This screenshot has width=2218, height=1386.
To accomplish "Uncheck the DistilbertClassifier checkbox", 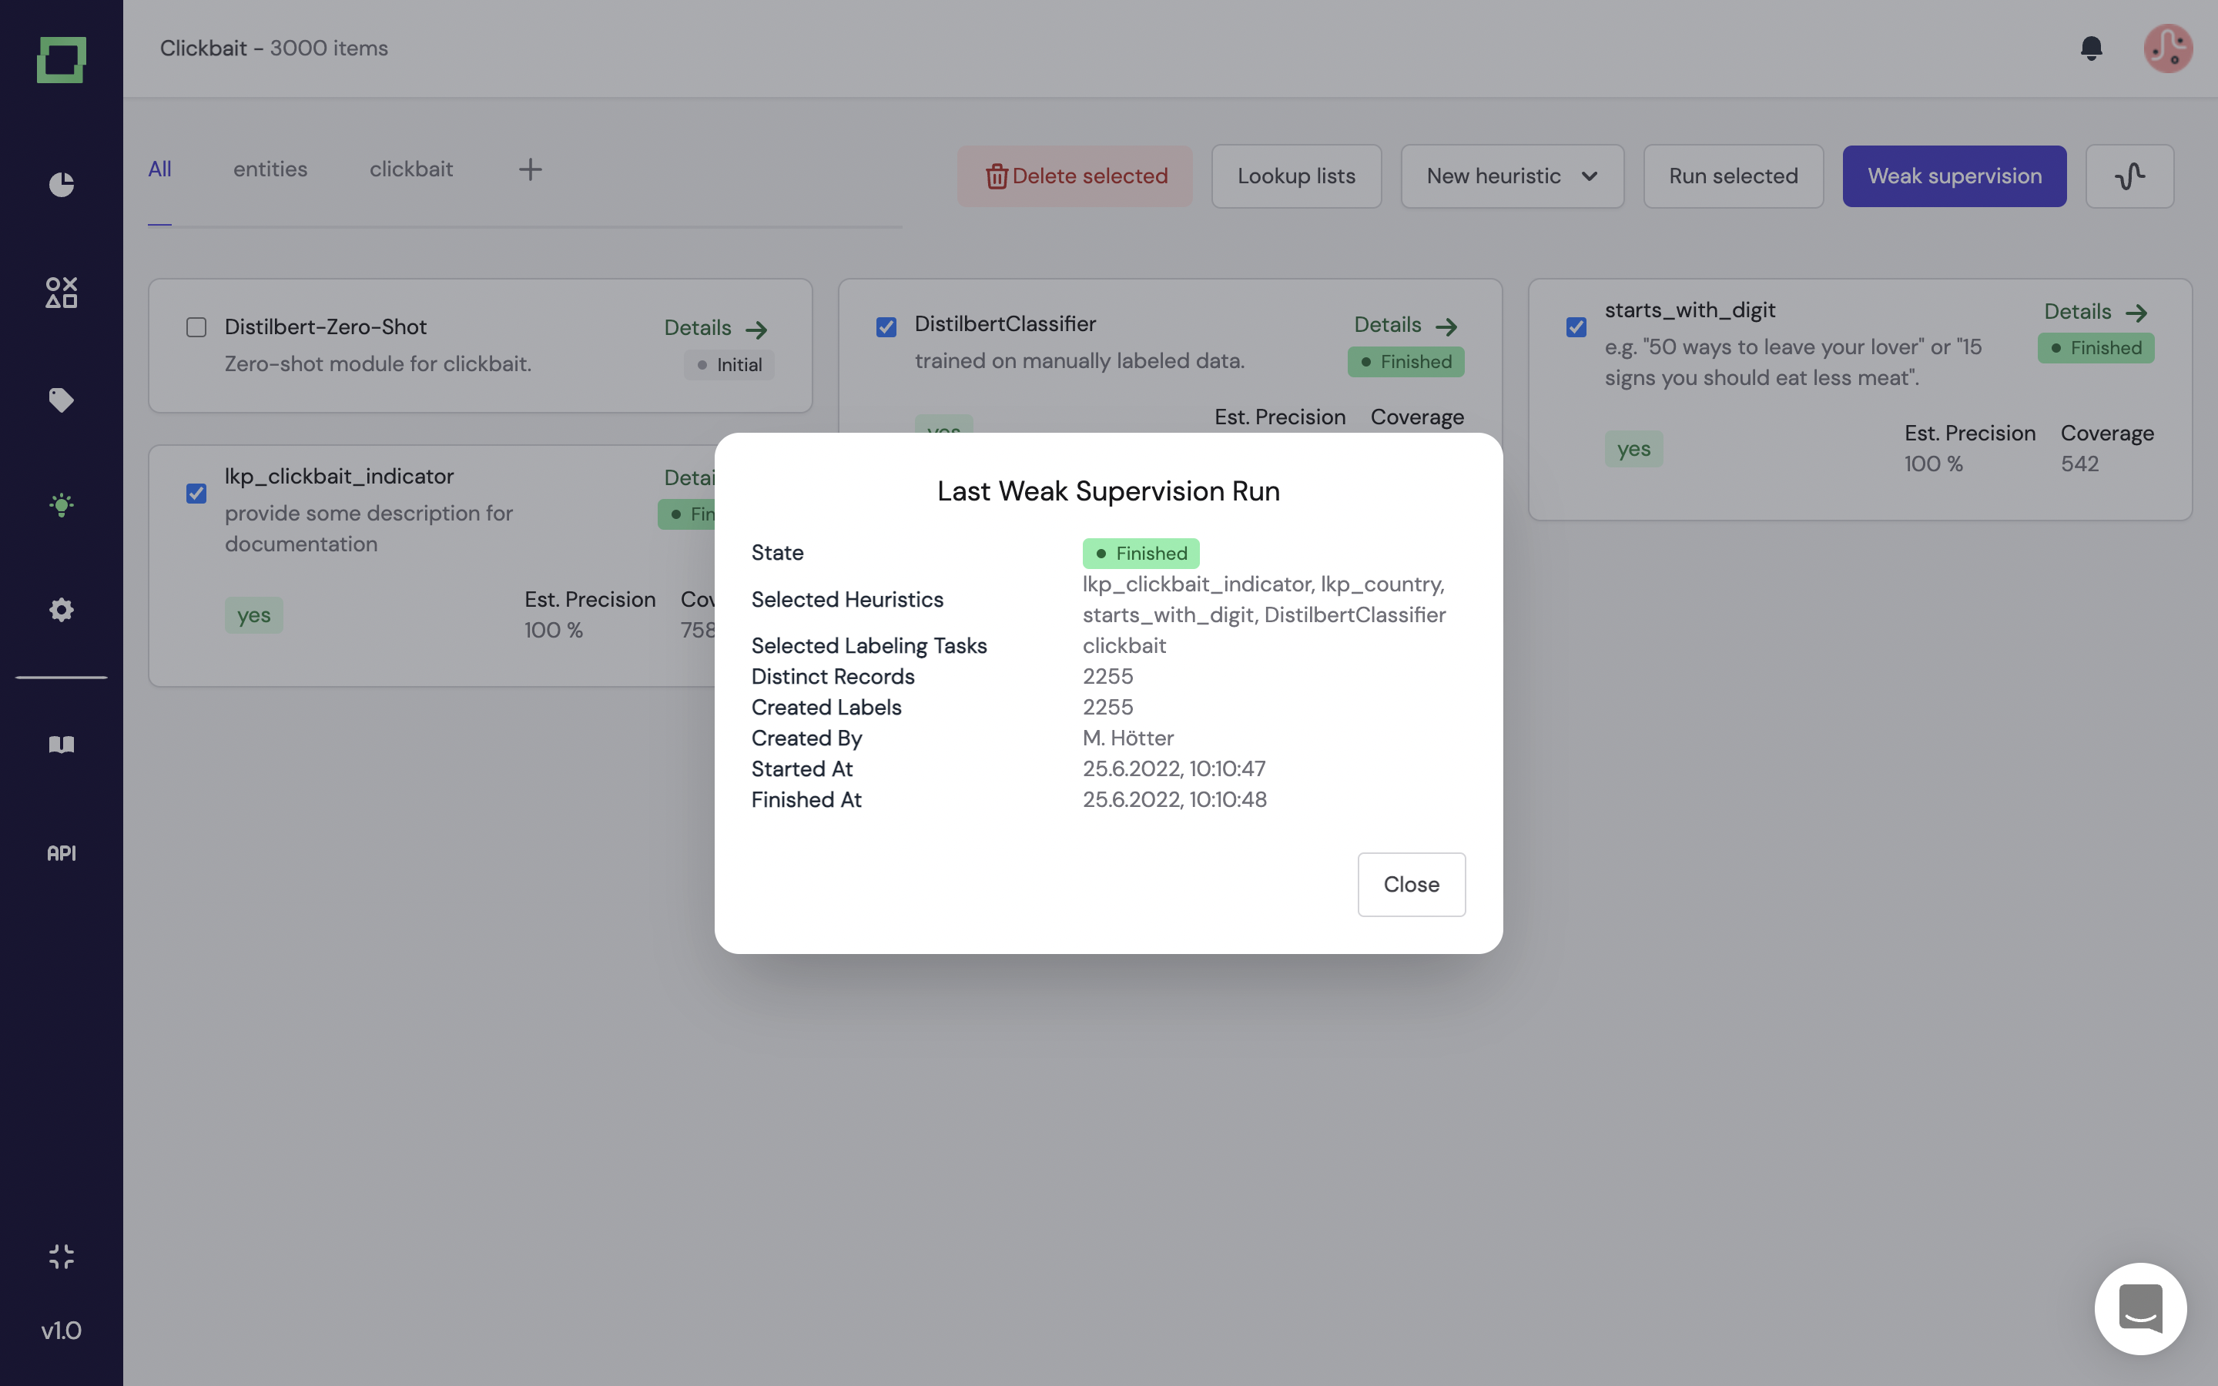I will click(886, 327).
